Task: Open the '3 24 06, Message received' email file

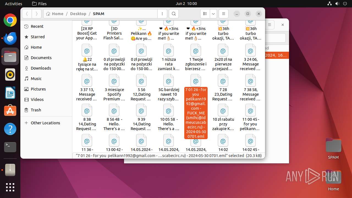Action: (250, 57)
